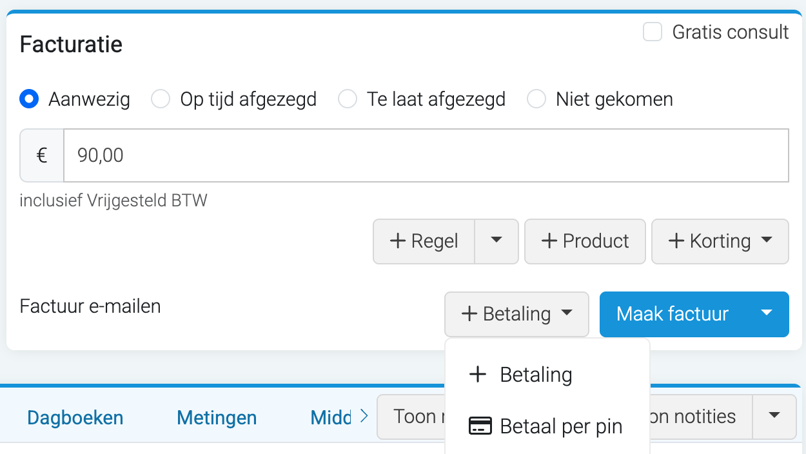Expand the Korting dropdown
Screen dimensions: 806x454
point(720,241)
